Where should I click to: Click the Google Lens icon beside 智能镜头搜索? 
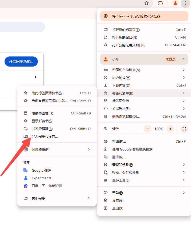click(106, 149)
